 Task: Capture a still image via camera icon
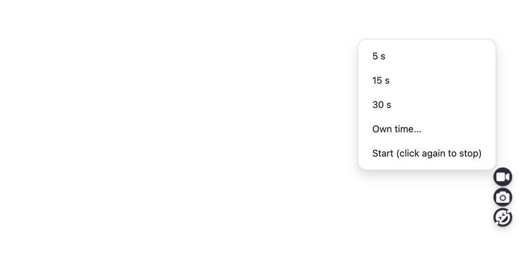click(x=502, y=197)
